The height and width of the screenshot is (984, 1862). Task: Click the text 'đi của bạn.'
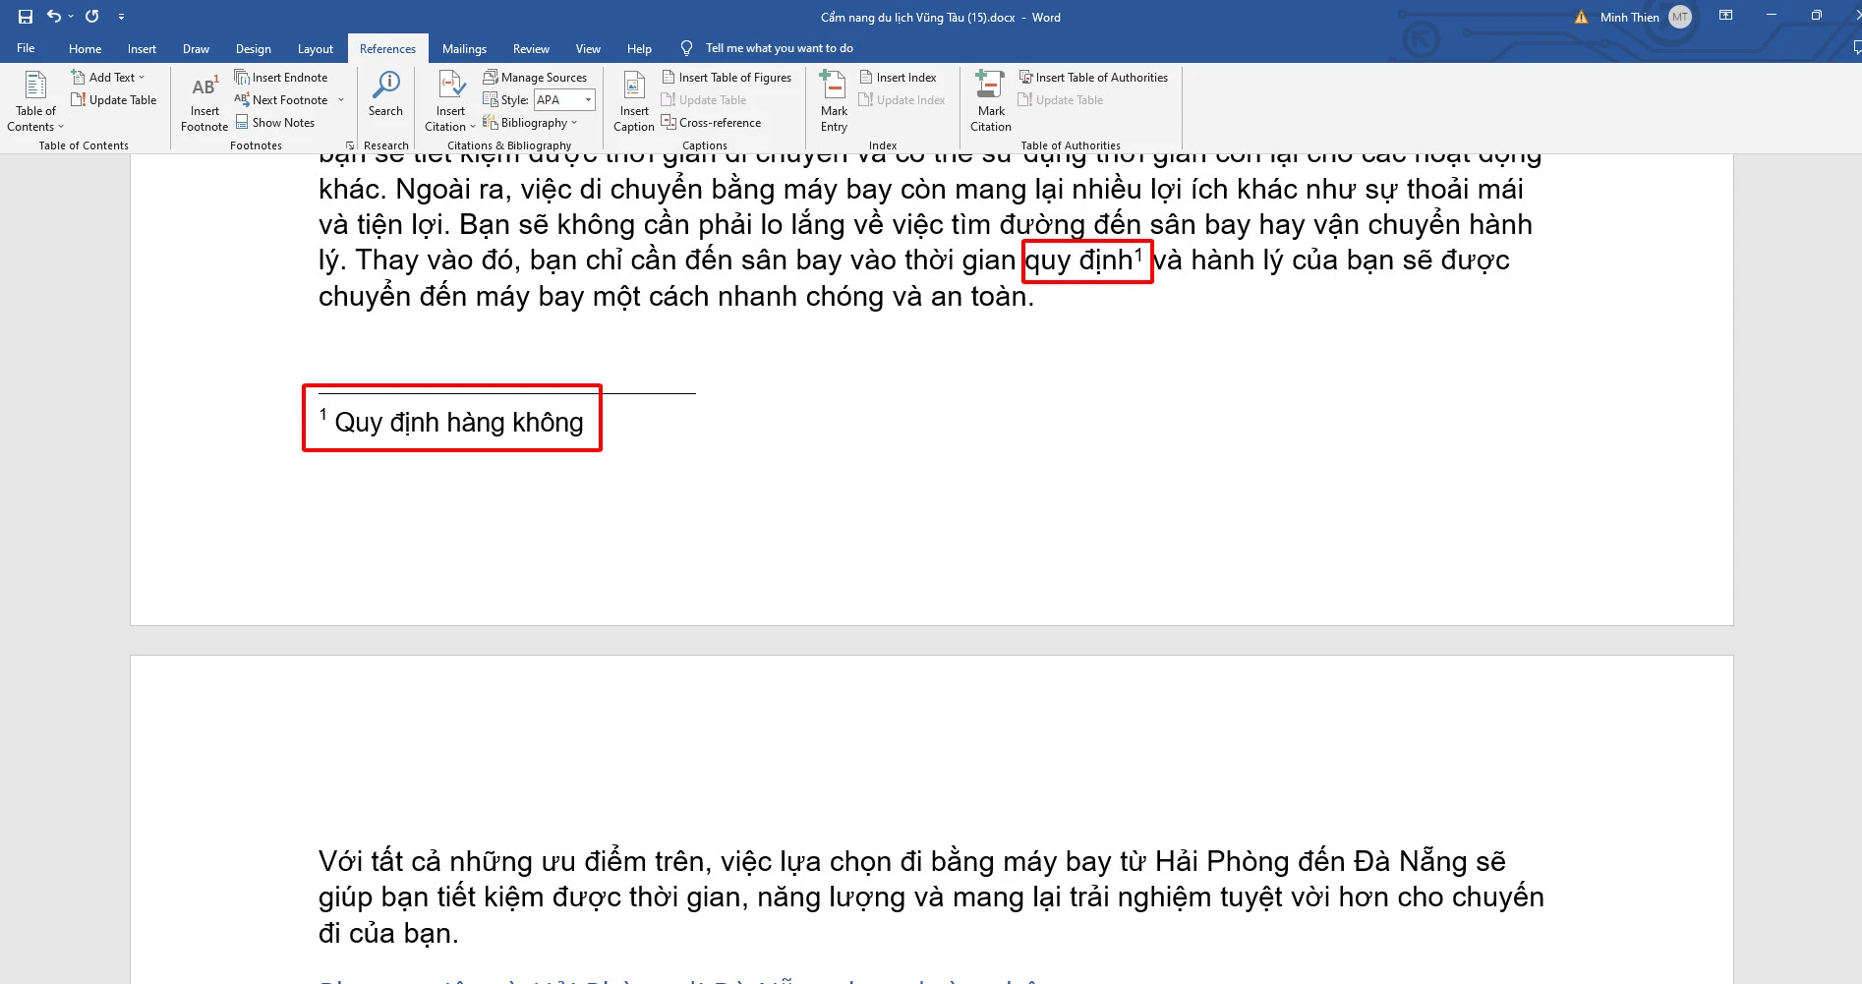tap(388, 933)
